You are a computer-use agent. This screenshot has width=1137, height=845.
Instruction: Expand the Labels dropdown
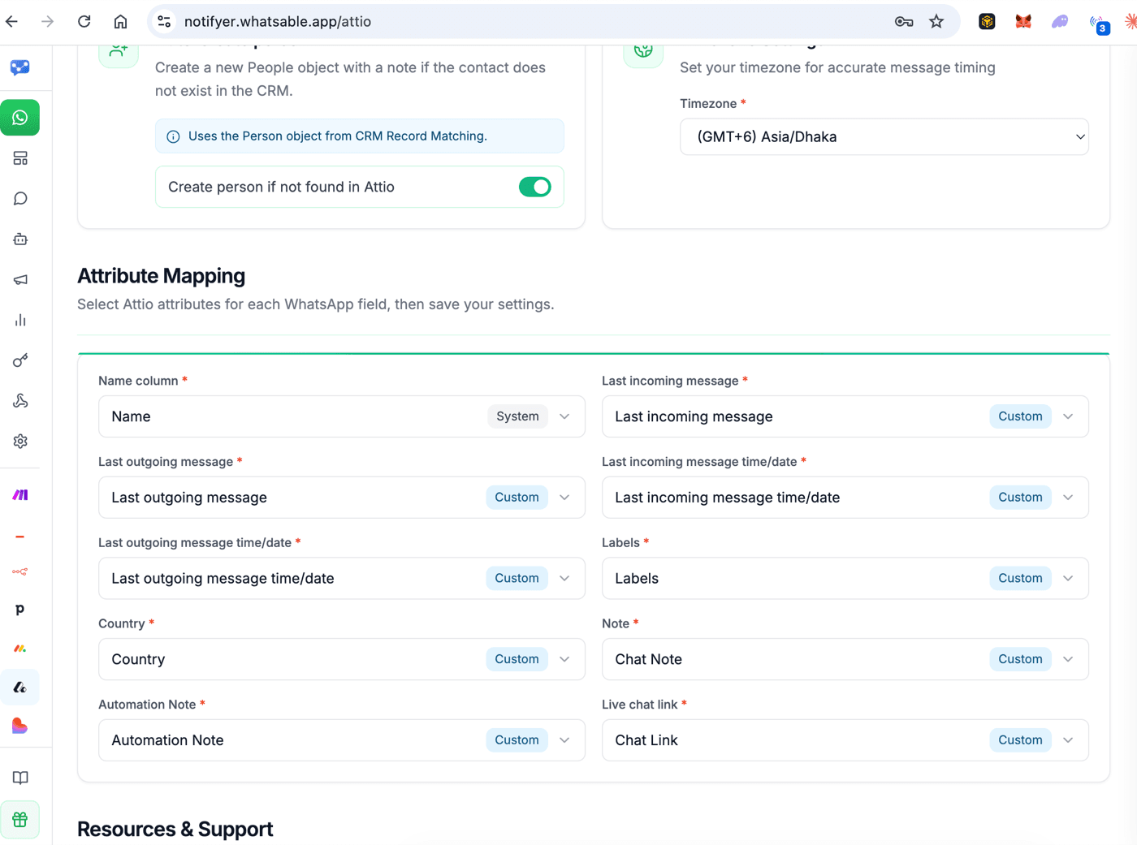(845, 579)
